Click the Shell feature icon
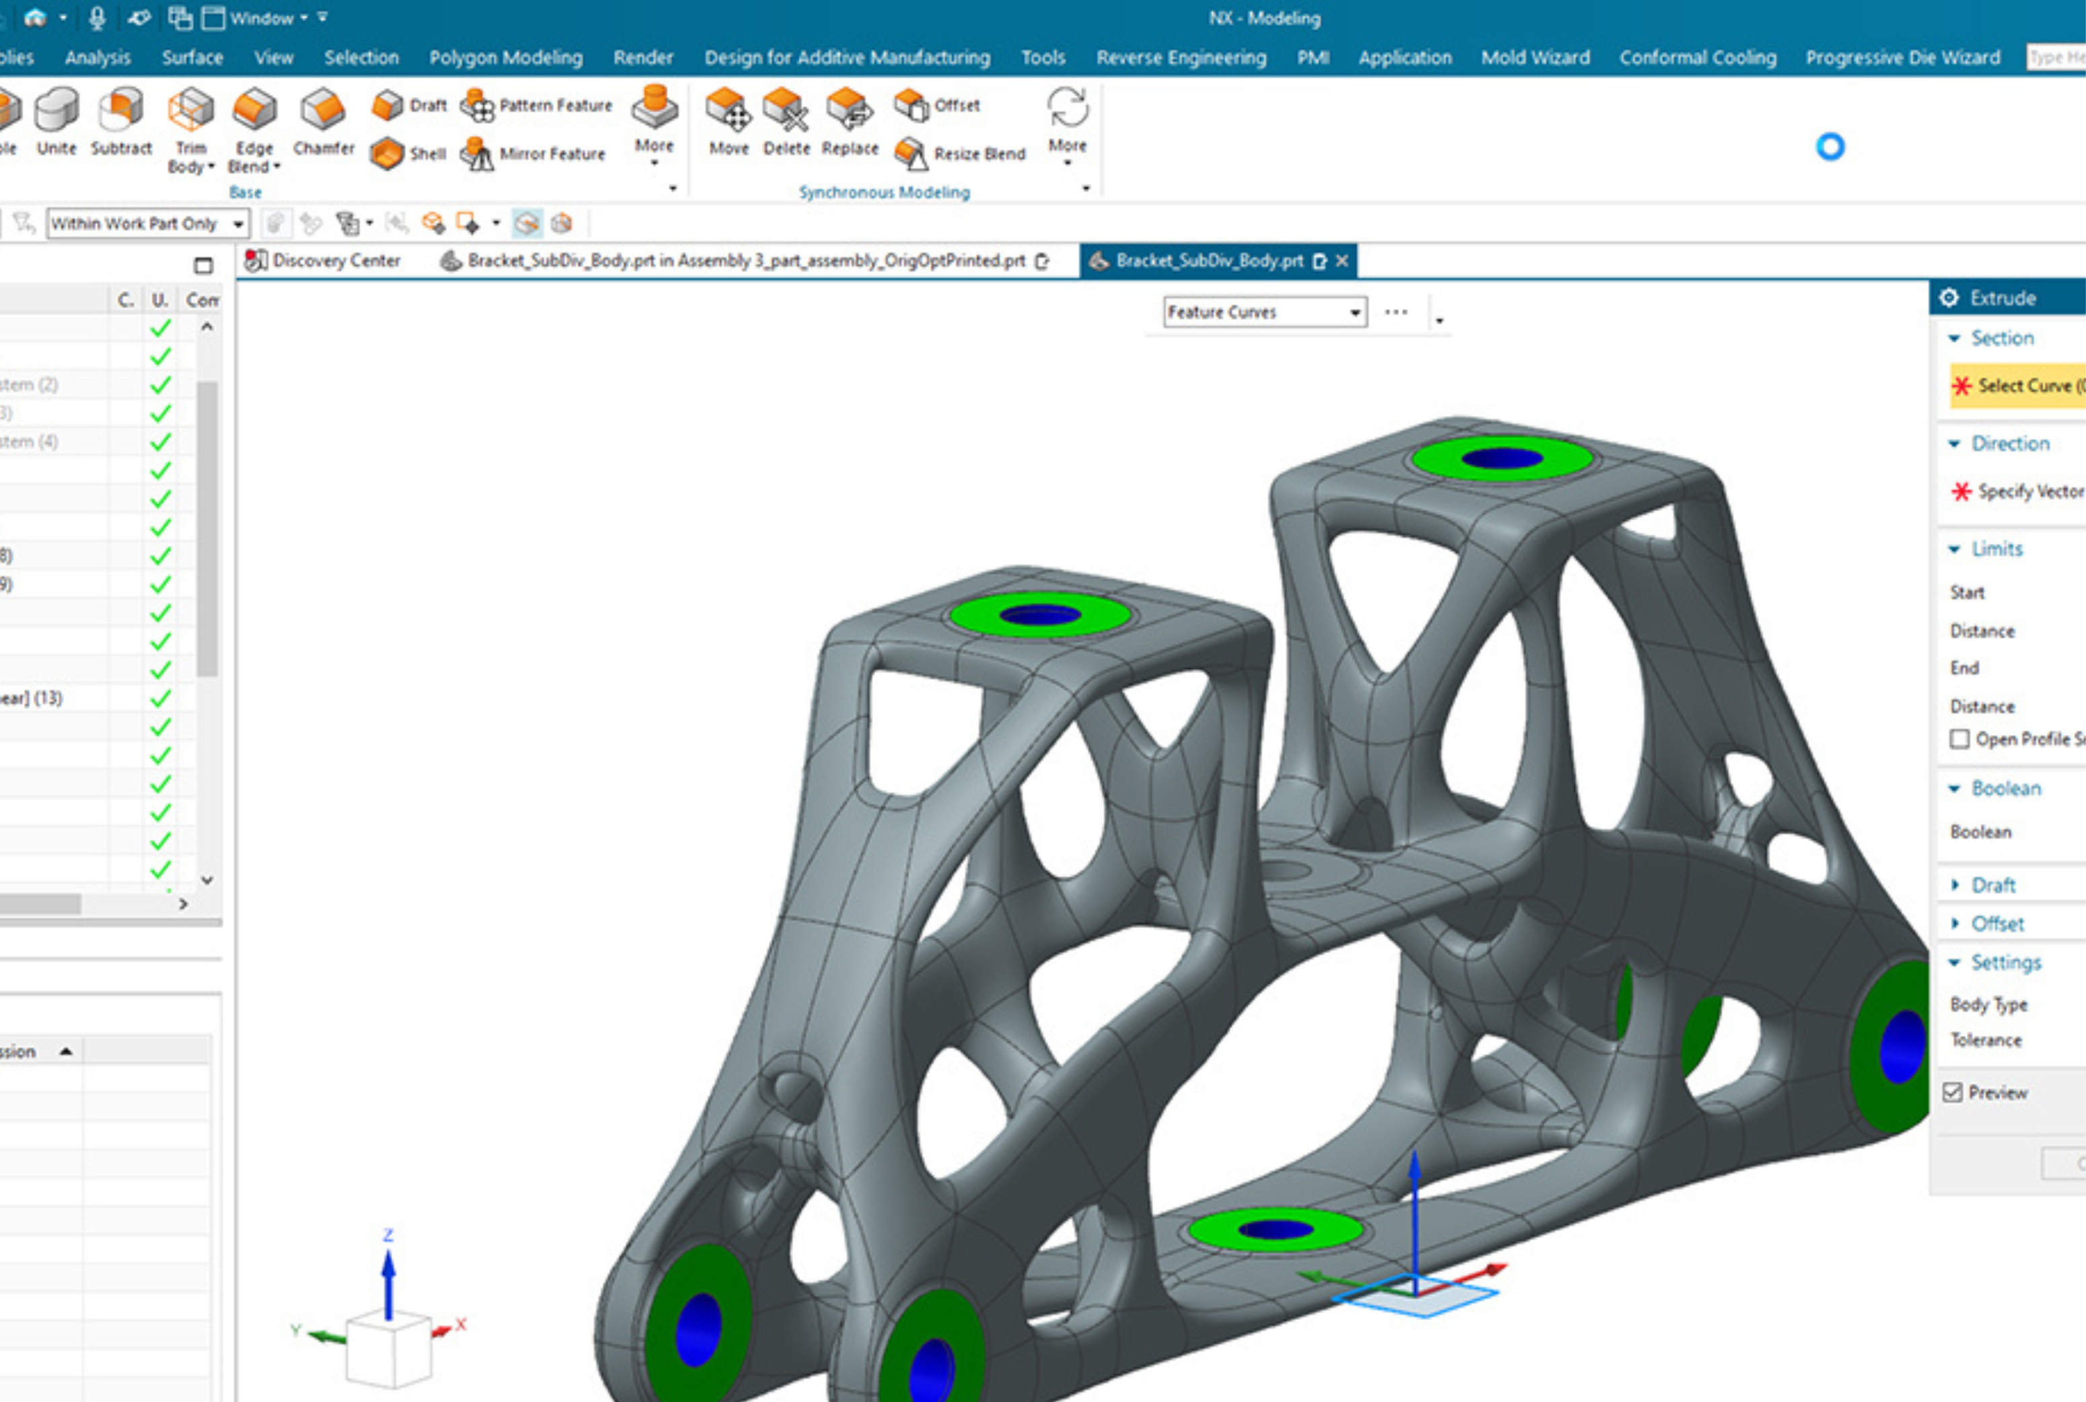 click(387, 153)
